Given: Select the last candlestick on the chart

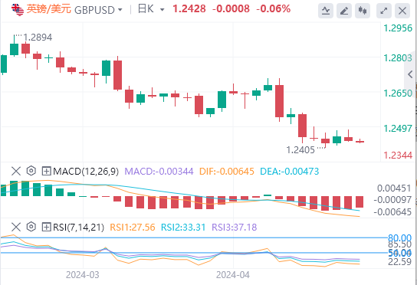Looking at the screenshot, I should coord(360,141).
